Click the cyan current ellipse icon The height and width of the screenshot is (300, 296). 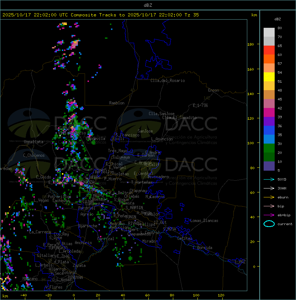269,224
